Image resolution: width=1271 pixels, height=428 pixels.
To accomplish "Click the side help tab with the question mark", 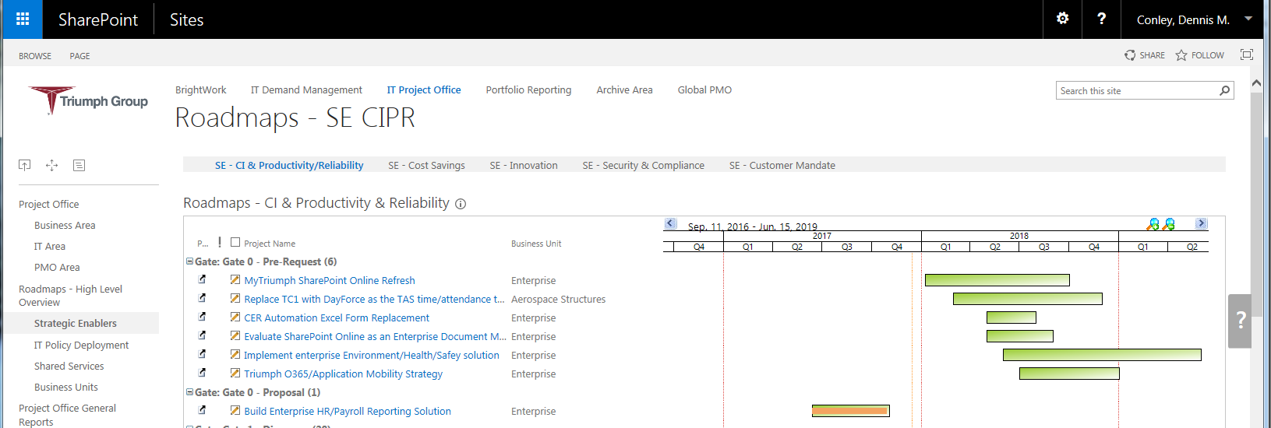I will [x=1240, y=321].
